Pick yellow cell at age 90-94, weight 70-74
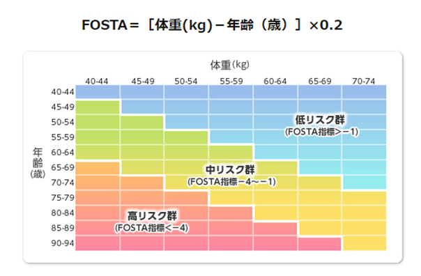Viewport: 421px width, 276px height. coord(365,243)
